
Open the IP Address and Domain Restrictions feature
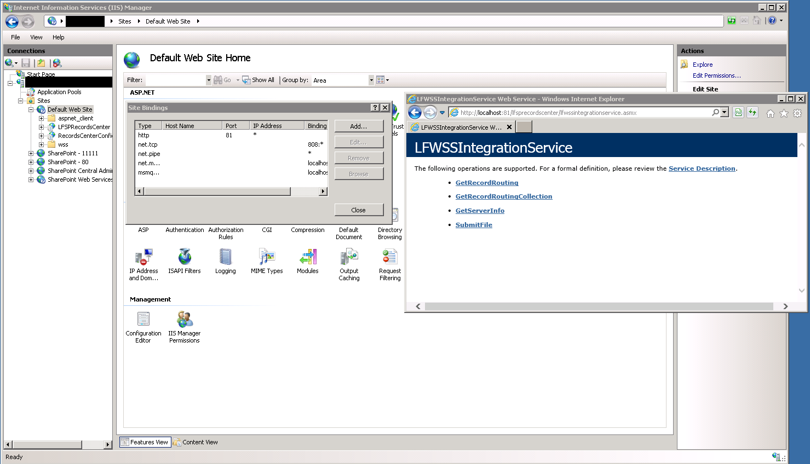[x=143, y=264]
